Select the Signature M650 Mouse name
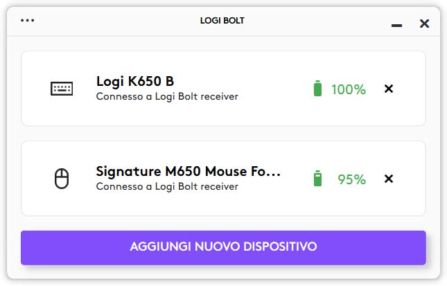This screenshot has height=286, width=447. coord(182,172)
